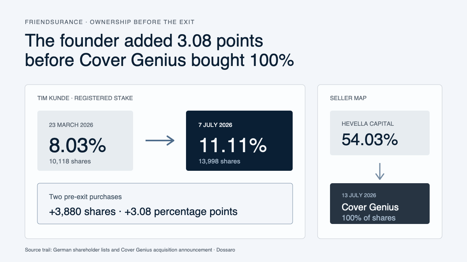Screen dimensions: 467x262
Task: Click the 13 July 2026 date
Action: click(x=359, y=195)
